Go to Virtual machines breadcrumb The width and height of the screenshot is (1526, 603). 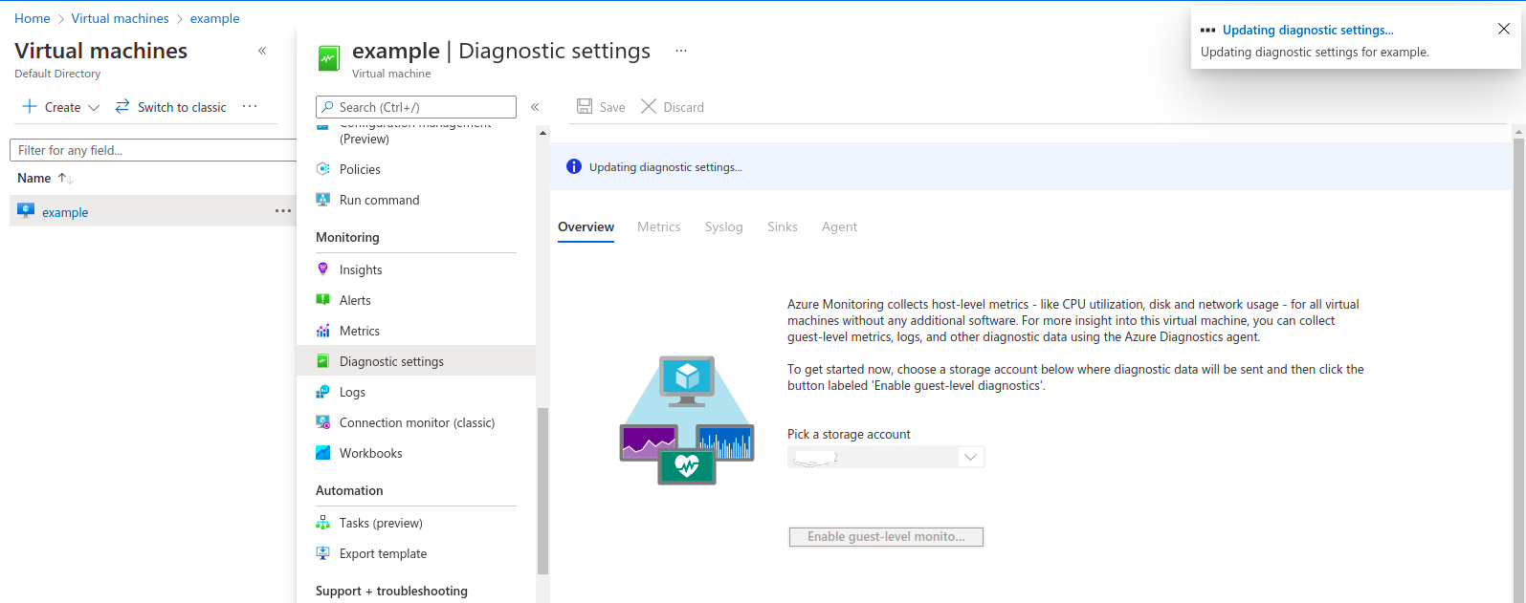click(121, 18)
